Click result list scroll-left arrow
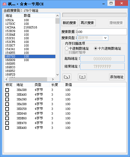Image resolution: width=130 pixels, height=157 pixels. point(7,79)
